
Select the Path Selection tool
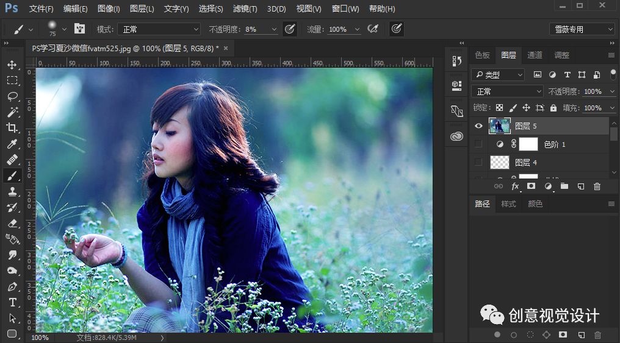[12, 318]
